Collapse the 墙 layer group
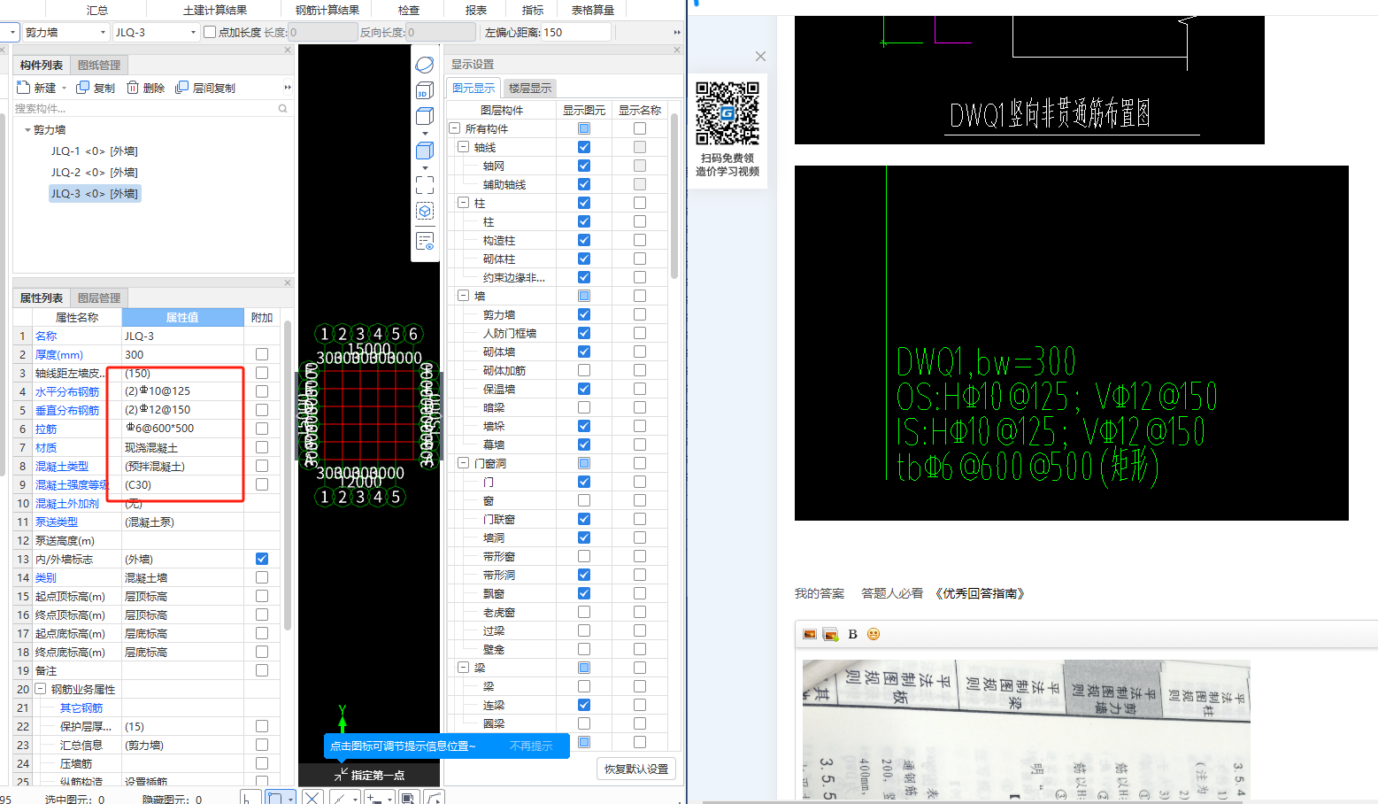The height and width of the screenshot is (804, 1378). point(463,296)
